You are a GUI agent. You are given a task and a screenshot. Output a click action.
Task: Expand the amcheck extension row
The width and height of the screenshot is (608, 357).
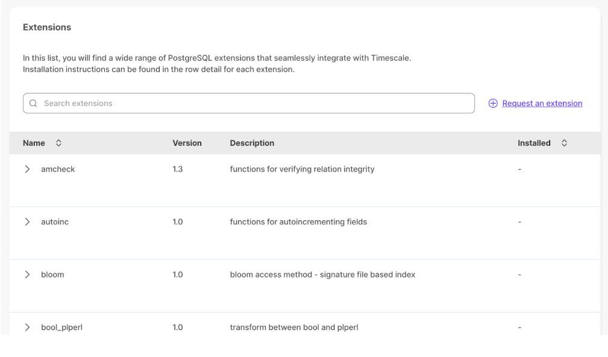(28, 169)
